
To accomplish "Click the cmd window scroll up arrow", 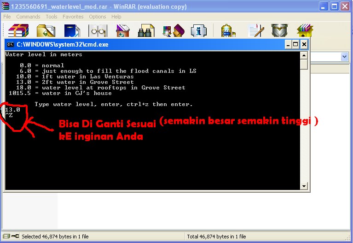I will tap(304, 55).
